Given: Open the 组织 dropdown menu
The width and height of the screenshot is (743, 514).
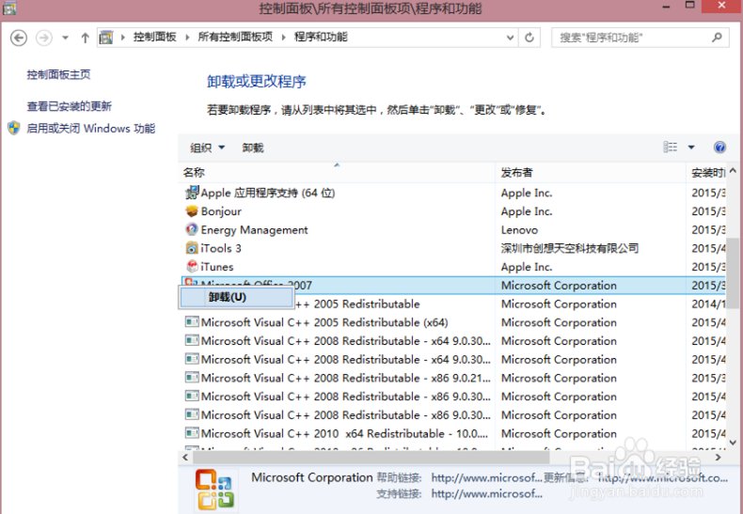Looking at the screenshot, I should pyautogui.click(x=207, y=148).
